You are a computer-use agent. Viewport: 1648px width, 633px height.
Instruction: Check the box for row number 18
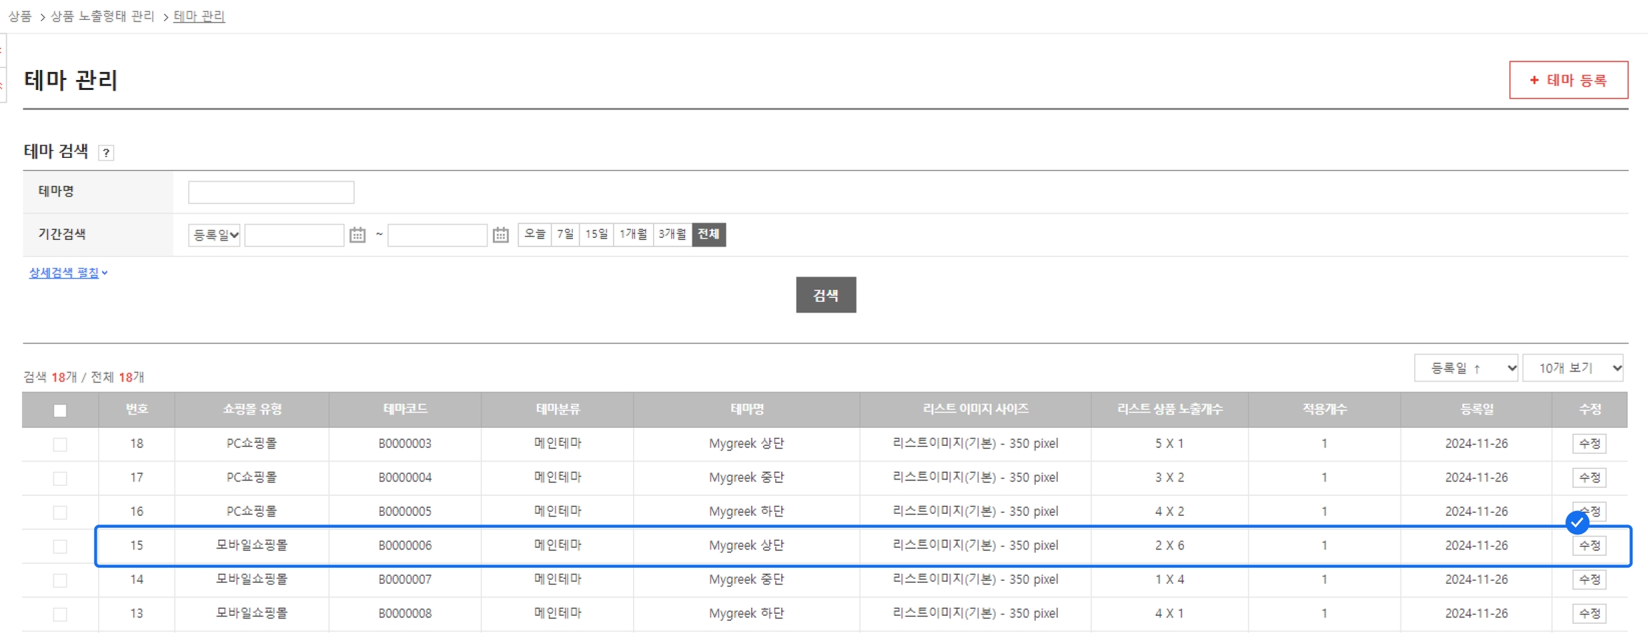(x=60, y=444)
